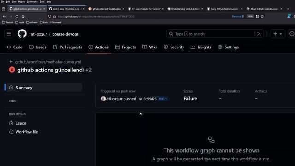Reset the 160% zoom indicator
The width and height of the screenshot is (295, 166).
[250, 17]
